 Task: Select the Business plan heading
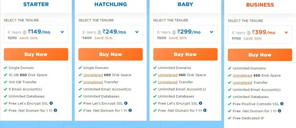[260, 5]
